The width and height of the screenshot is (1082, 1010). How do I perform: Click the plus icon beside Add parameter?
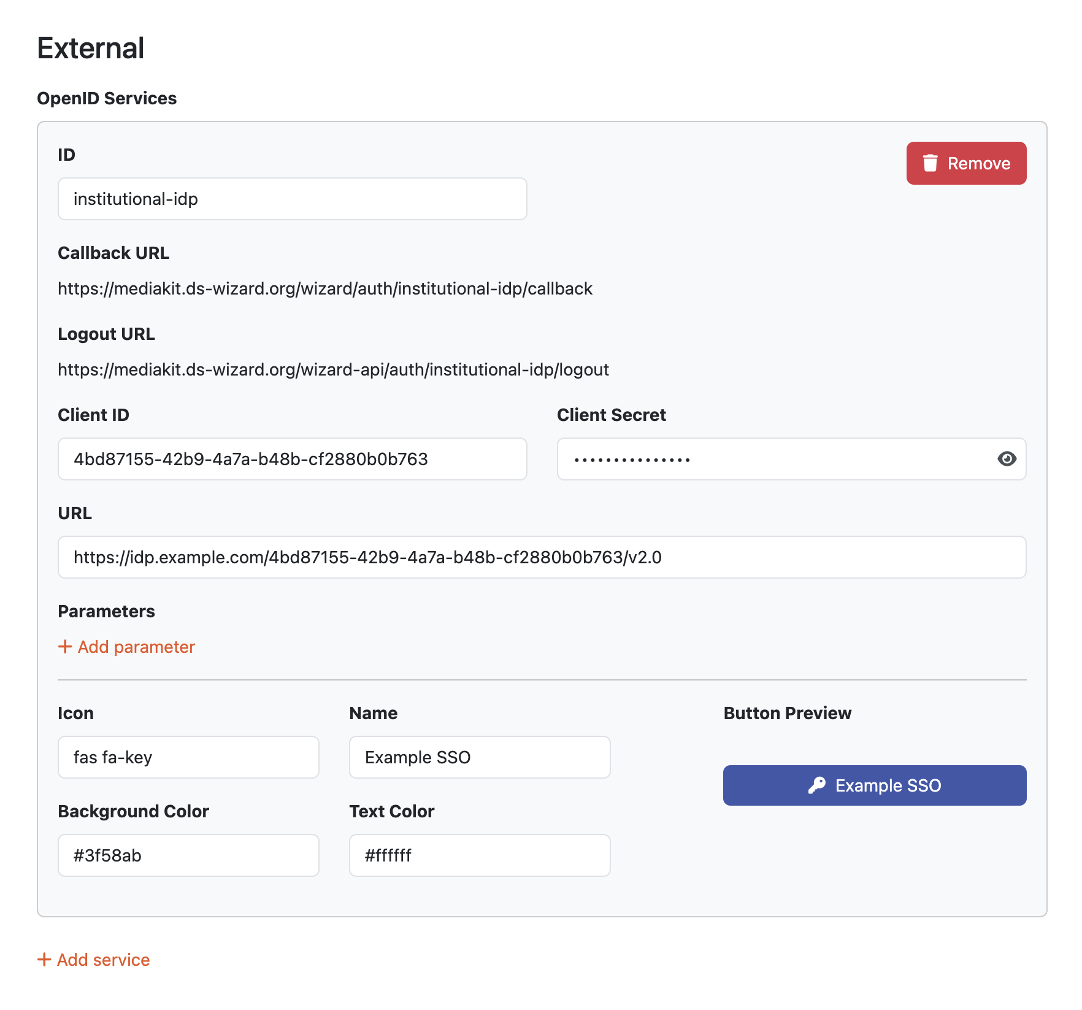pos(65,647)
